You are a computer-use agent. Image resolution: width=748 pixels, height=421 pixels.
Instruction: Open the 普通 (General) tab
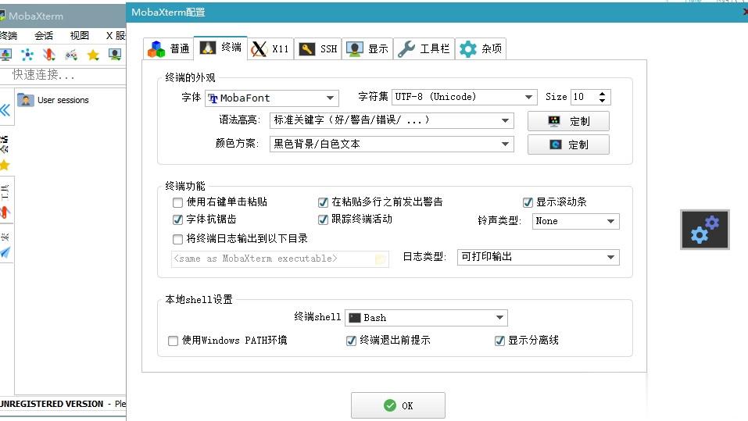[168, 48]
